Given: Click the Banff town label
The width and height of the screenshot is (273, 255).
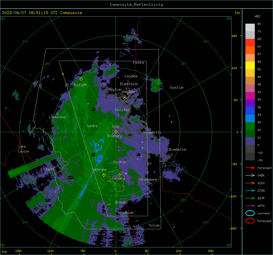Looking at the screenshot, I should tap(50, 169).
